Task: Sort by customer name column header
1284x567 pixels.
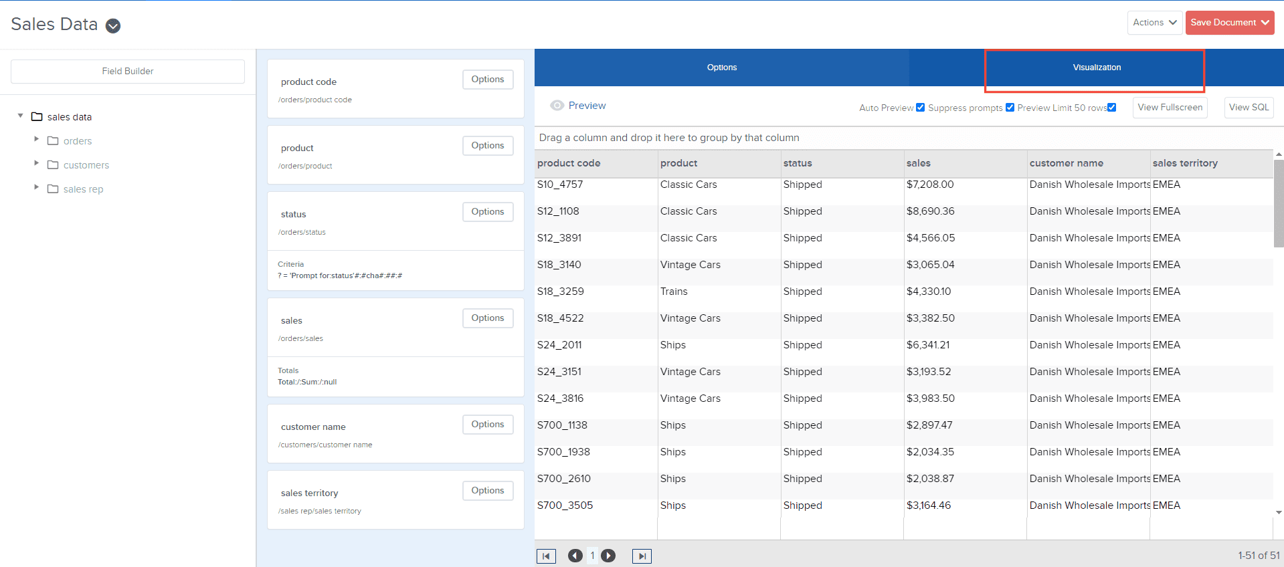Action: 1089,163
